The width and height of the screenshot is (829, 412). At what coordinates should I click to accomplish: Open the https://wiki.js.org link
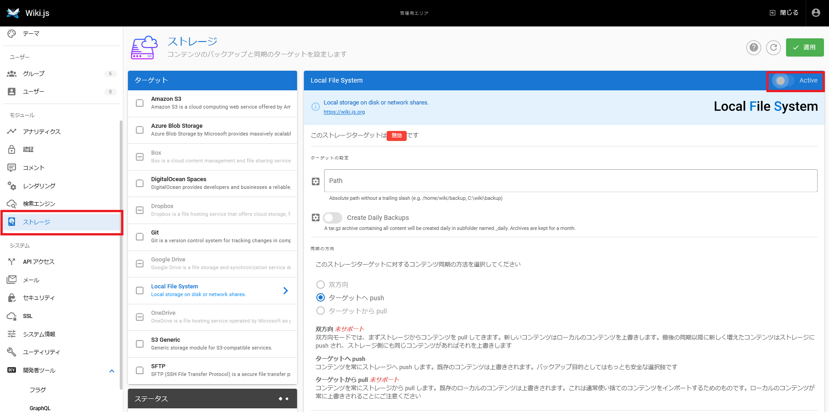[344, 112]
